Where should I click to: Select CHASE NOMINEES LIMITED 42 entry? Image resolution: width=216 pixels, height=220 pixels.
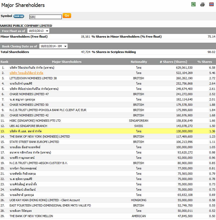pyautogui.click(x=29, y=115)
